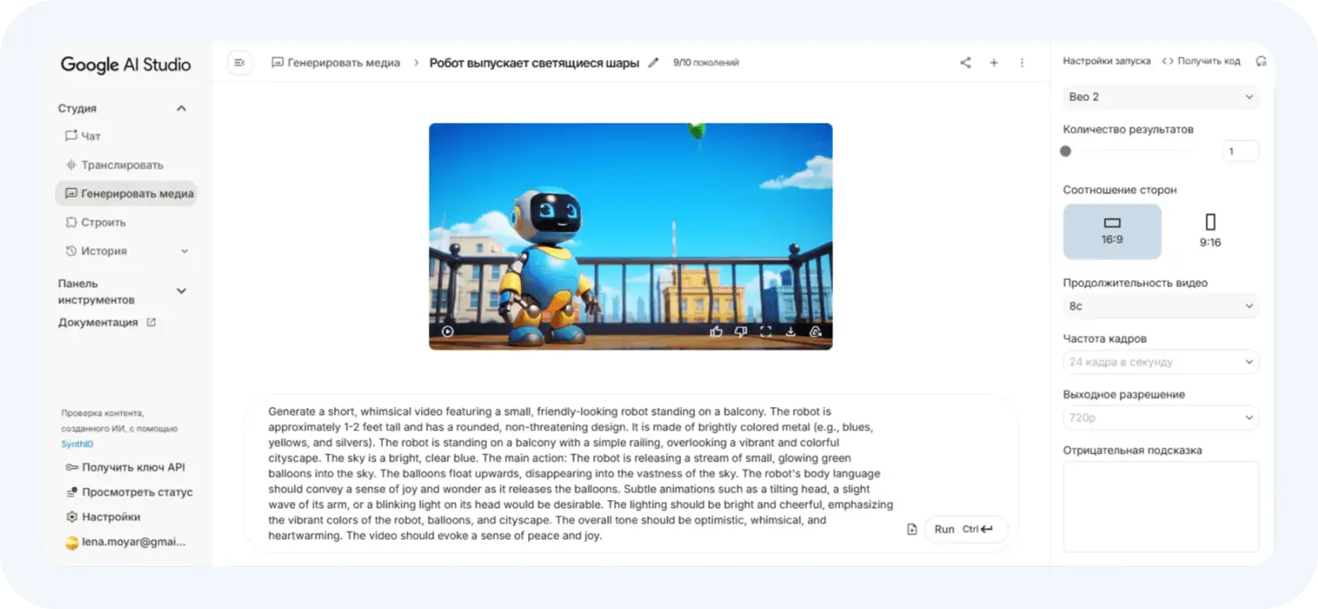The width and height of the screenshot is (1318, 609).
Task: Open the SynthID link
Action: pyautogui.click(x=76, y=444)
